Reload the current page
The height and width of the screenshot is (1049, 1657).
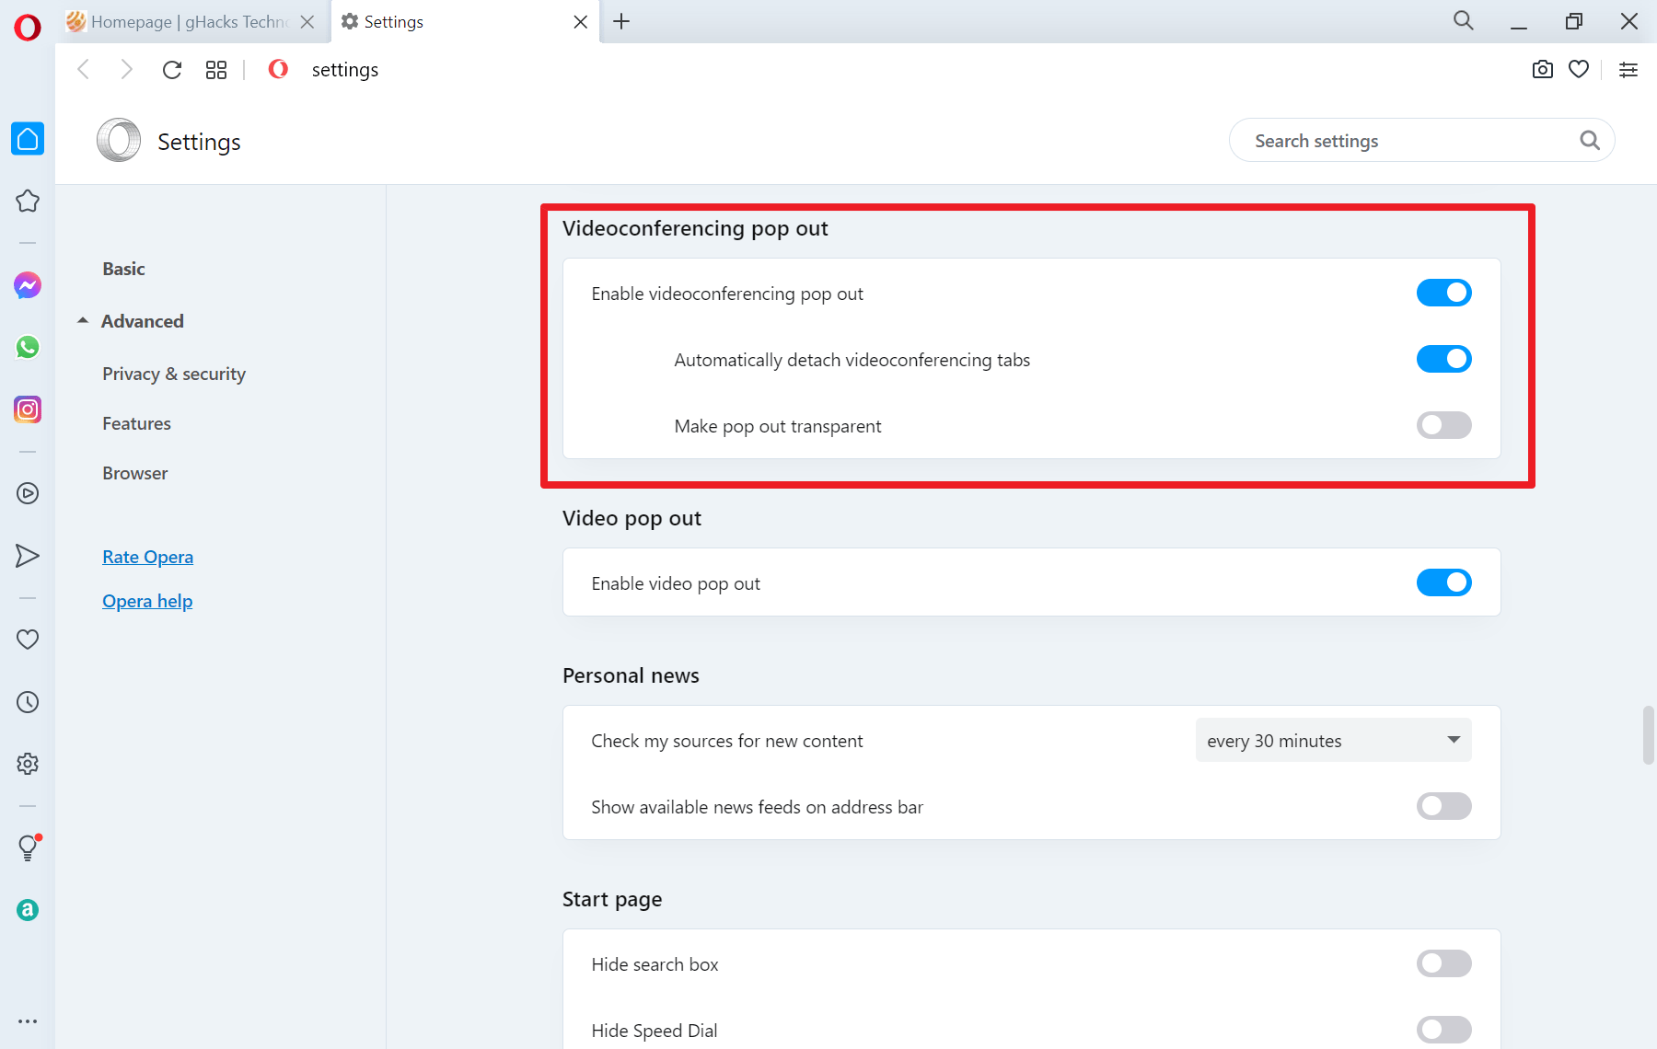(172, 70)
